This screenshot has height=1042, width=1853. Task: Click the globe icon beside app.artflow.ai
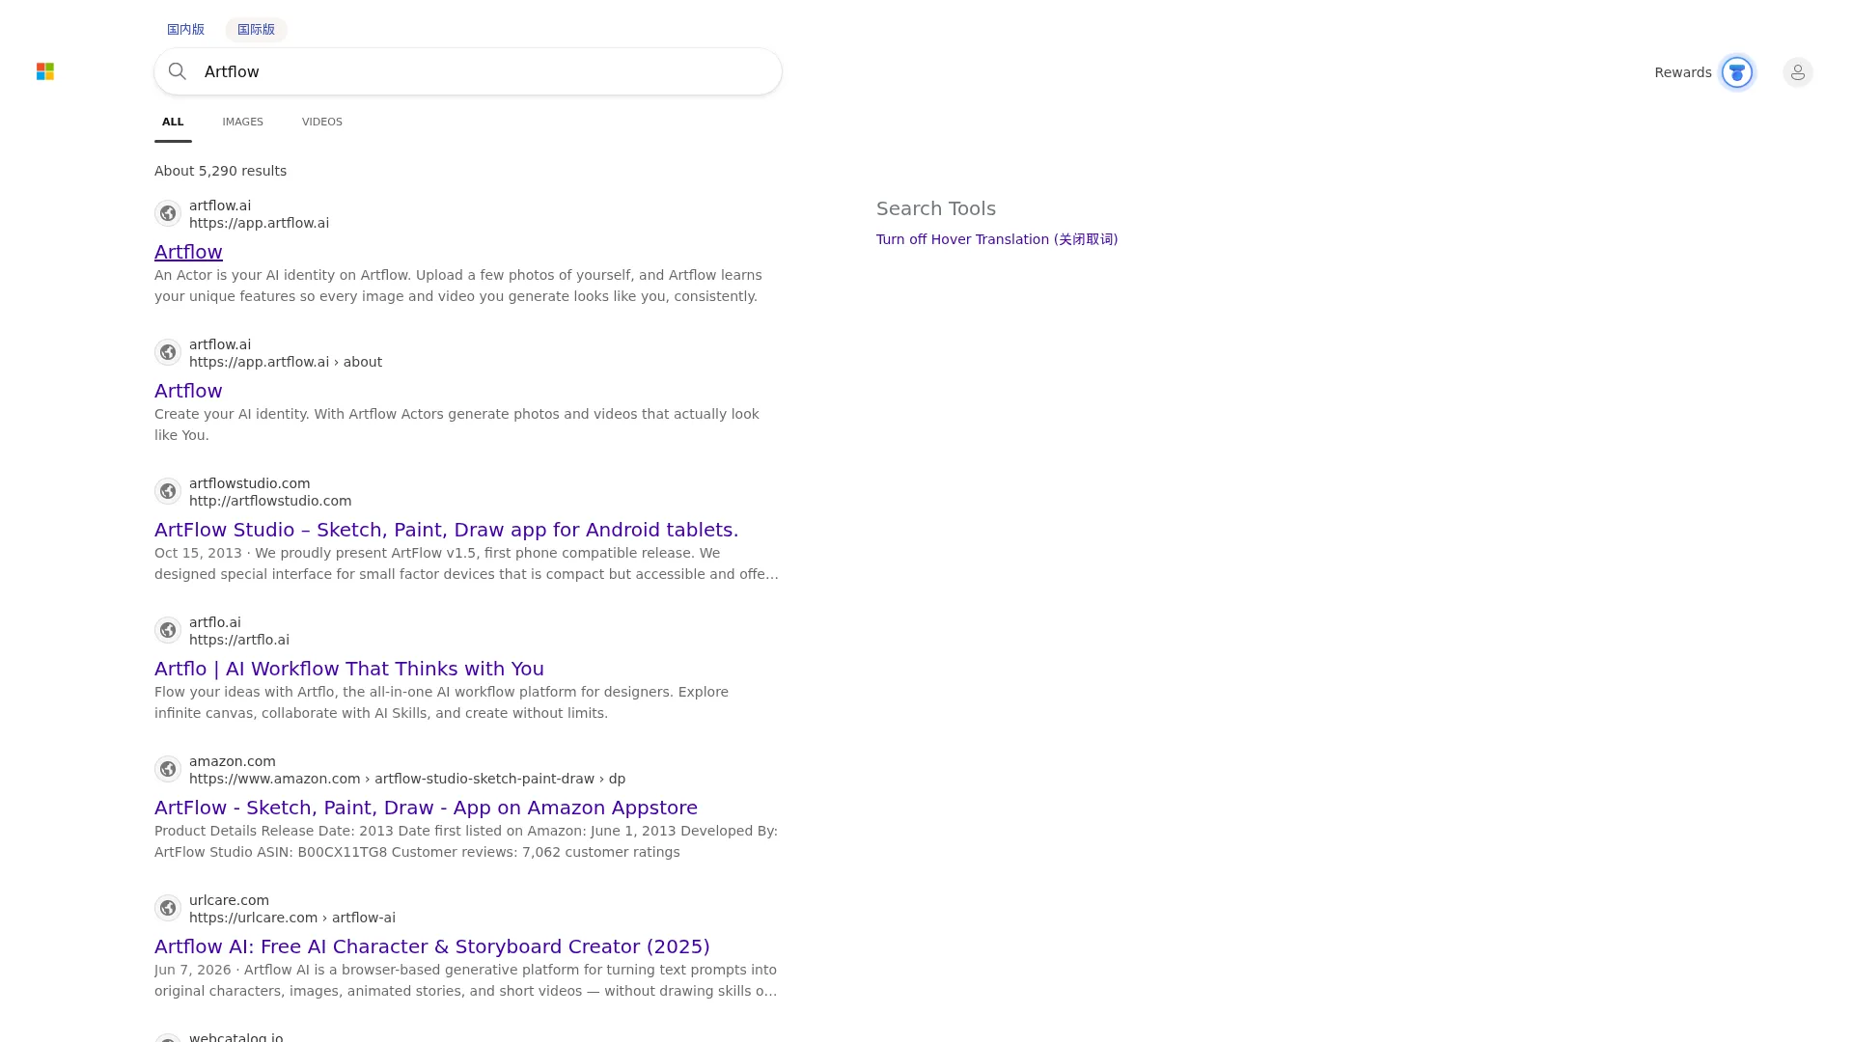point(168,213)
